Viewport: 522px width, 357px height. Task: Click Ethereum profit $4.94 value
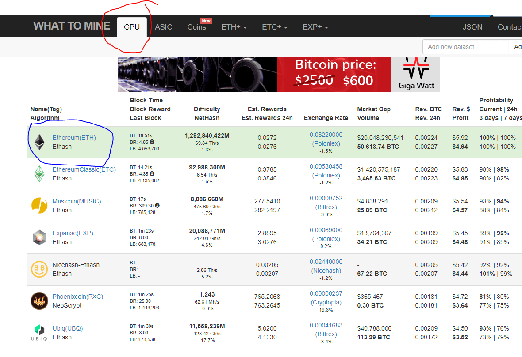[x=460, y=147]
